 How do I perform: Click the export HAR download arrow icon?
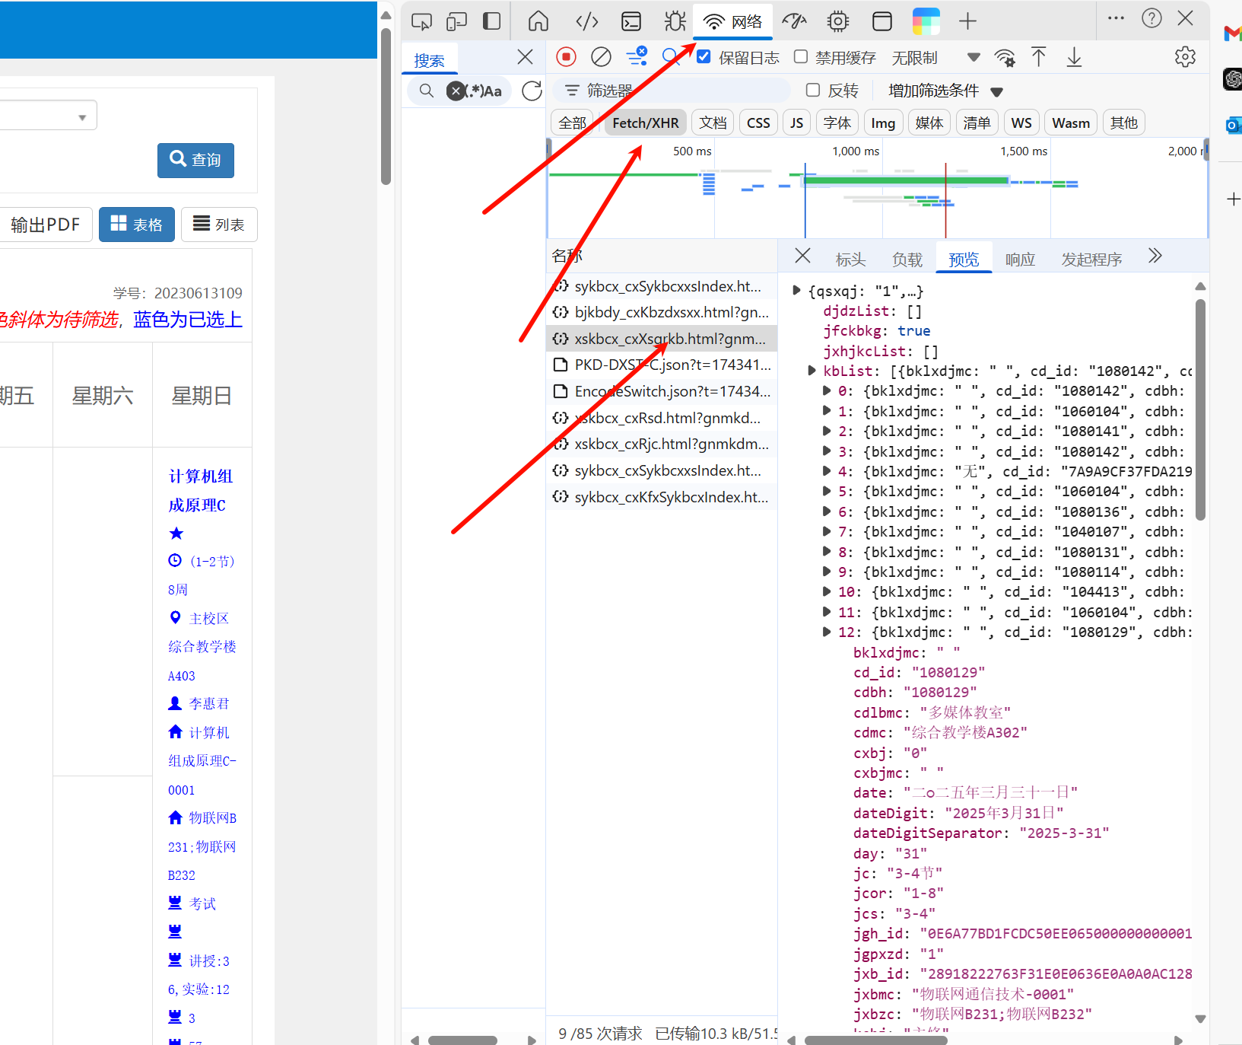tap(1074, 57)
